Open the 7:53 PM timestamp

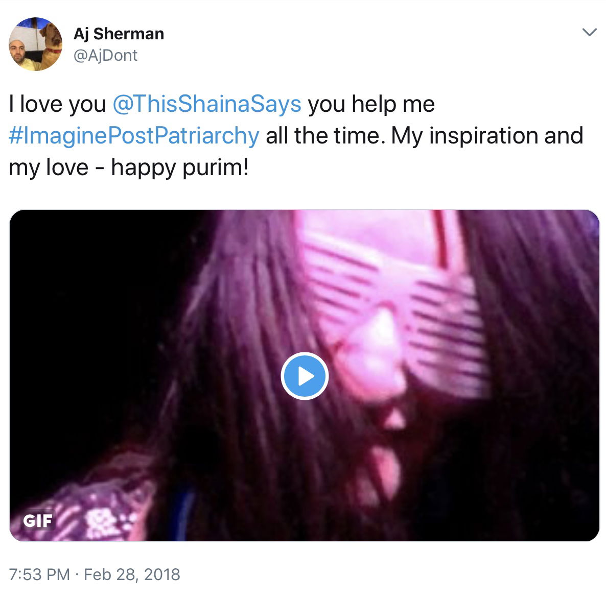[x=39, y=574]
